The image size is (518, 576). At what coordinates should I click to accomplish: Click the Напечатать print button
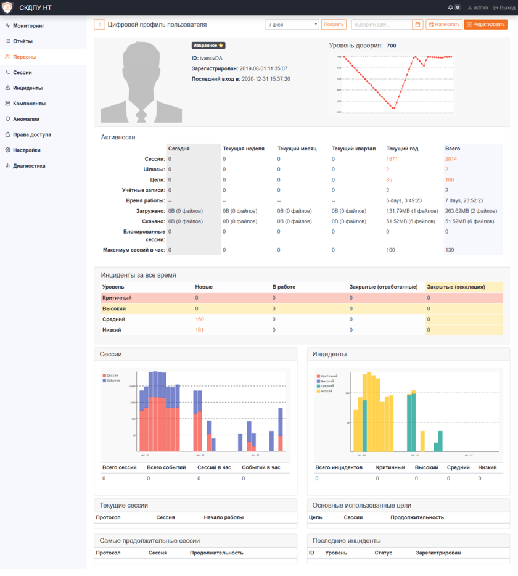click(443, 25)
